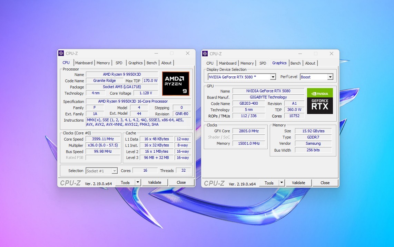Viewport: 394px width, 247px height.
Task: Open Memory tab in the right CPU-Z window
Action: point(247,63)
